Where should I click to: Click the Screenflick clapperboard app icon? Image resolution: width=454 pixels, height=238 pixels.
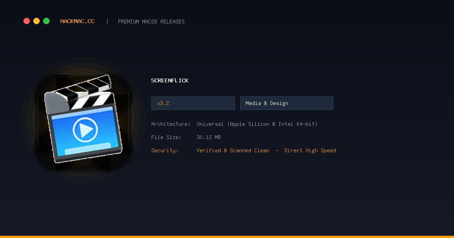(83, 119)
